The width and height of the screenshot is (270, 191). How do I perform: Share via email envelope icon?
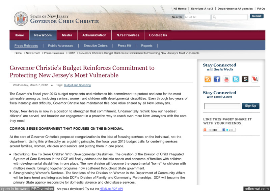[x=231, y=130]
